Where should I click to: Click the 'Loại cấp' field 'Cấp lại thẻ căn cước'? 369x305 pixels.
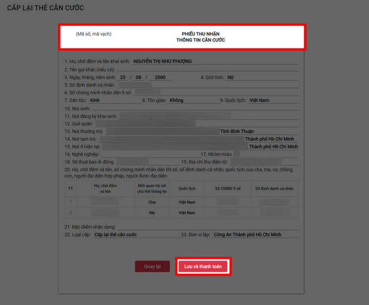tap(133, 235)
